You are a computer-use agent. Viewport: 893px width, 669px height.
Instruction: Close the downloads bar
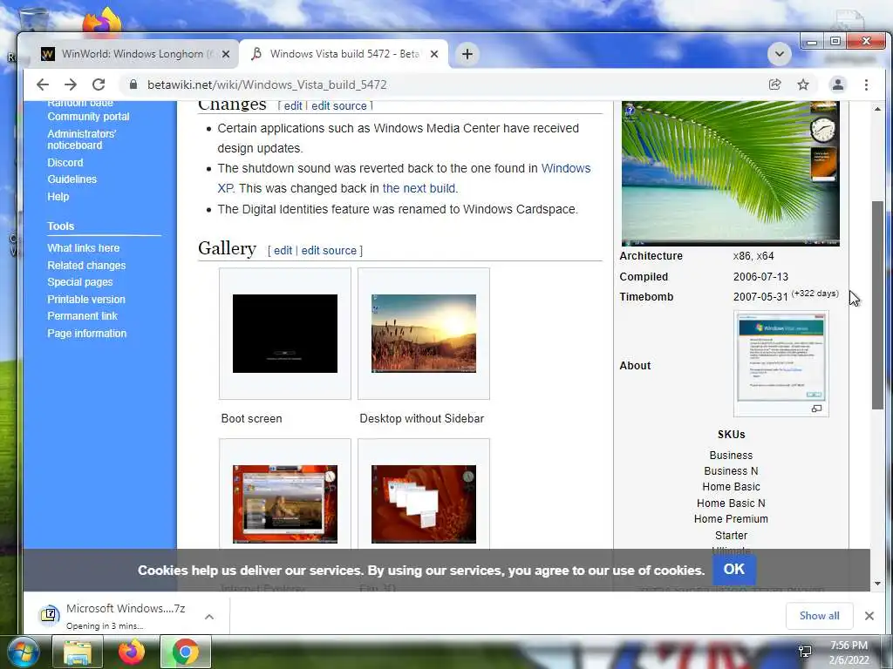(x=869, y=616)
